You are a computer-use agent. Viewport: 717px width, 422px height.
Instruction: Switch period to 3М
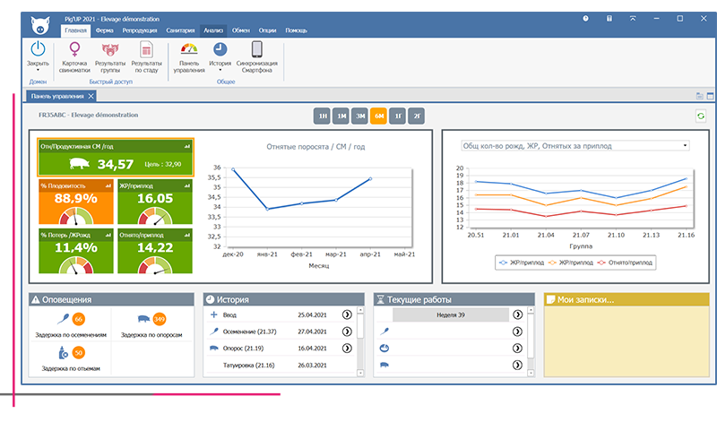tap(359, 116)
